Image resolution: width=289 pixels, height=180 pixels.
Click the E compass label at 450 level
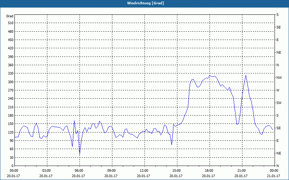277,40
